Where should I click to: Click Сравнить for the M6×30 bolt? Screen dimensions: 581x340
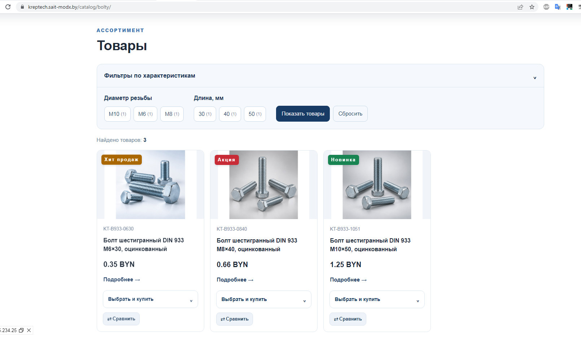pos(121,319)
